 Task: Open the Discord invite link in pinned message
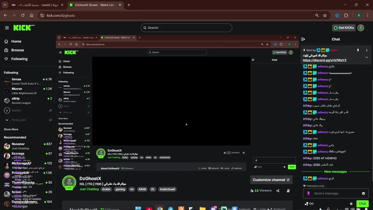point(324,60)
